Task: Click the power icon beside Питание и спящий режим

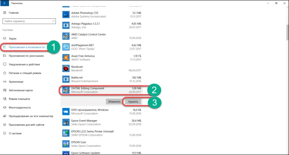Action: (x=5, y=73)
